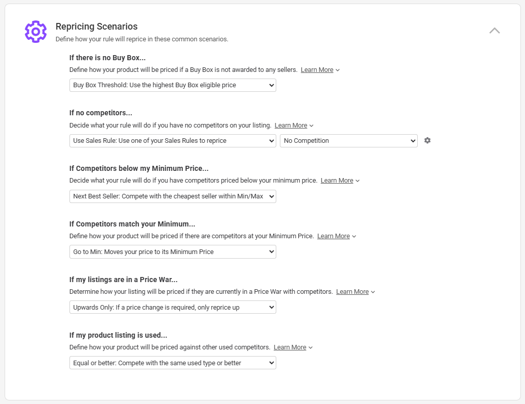
Task: Open sales rule settings gear icon
Action: 427,140
